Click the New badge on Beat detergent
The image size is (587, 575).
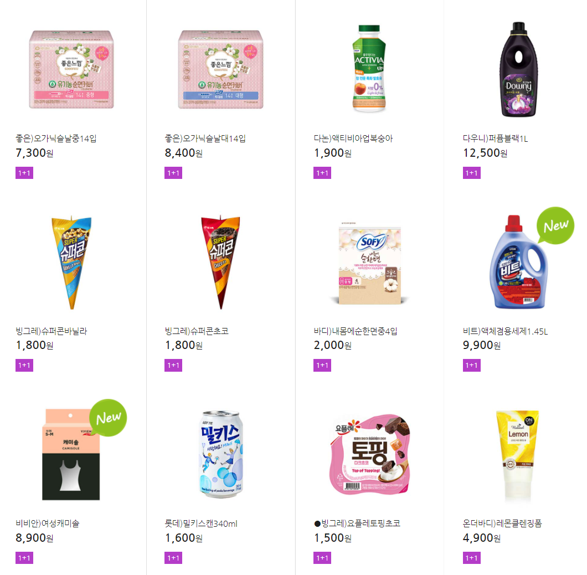click(555, 225)
